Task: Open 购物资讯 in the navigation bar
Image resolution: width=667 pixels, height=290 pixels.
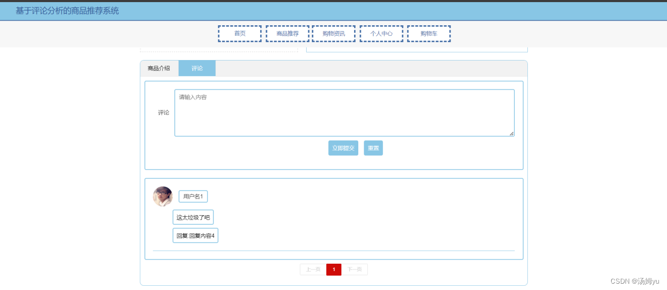Action: pyautogui.click(x=333, y=34)
